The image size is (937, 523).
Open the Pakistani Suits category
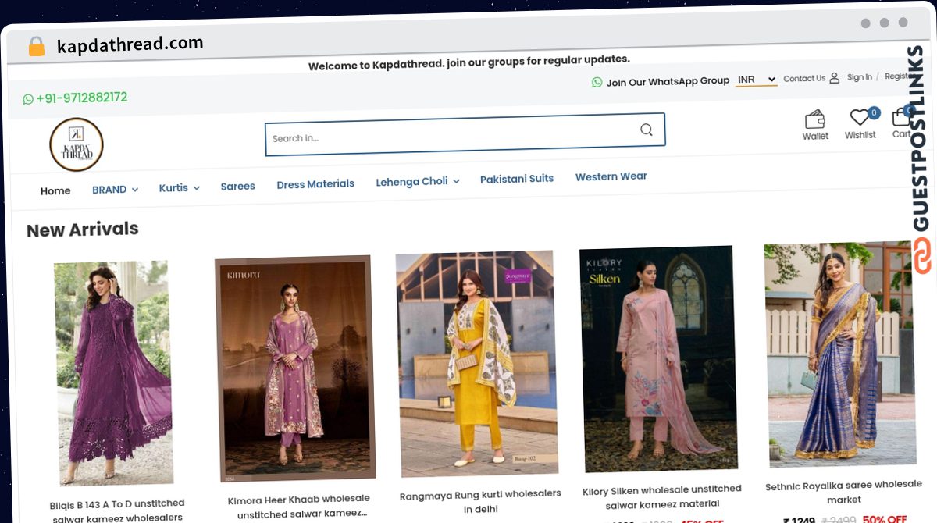pos(517,179)
